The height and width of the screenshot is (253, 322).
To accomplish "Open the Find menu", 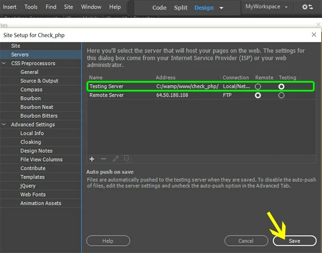I will [51, 7].
